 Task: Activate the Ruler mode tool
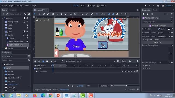[x=65, y=14]
